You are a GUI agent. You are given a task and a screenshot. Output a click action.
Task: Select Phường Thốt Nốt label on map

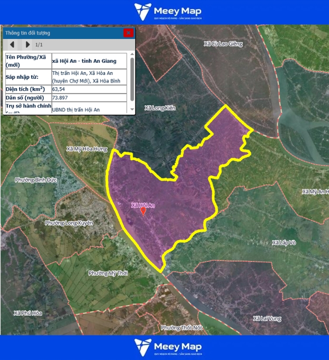tap(183, 328)
